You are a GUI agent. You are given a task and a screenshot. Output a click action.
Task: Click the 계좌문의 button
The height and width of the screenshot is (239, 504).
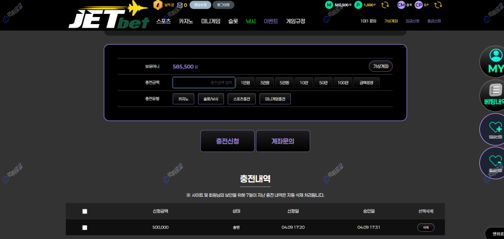(283, 141)
